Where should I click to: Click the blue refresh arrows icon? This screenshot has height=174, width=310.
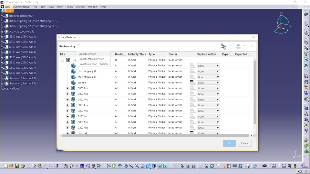click(212, 166)
